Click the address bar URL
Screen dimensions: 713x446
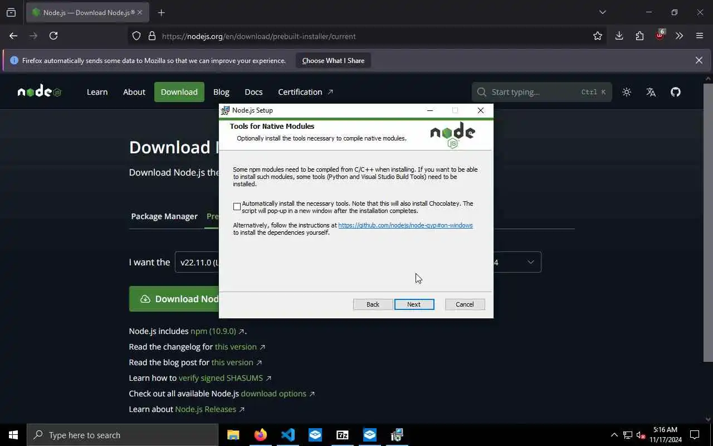pyautogui.click(x=259, y=36)
